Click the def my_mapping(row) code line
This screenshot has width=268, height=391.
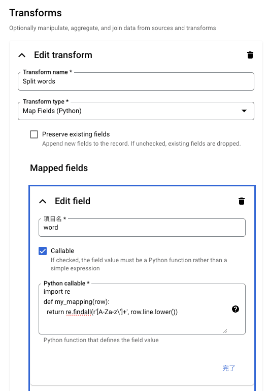point(76,302)
